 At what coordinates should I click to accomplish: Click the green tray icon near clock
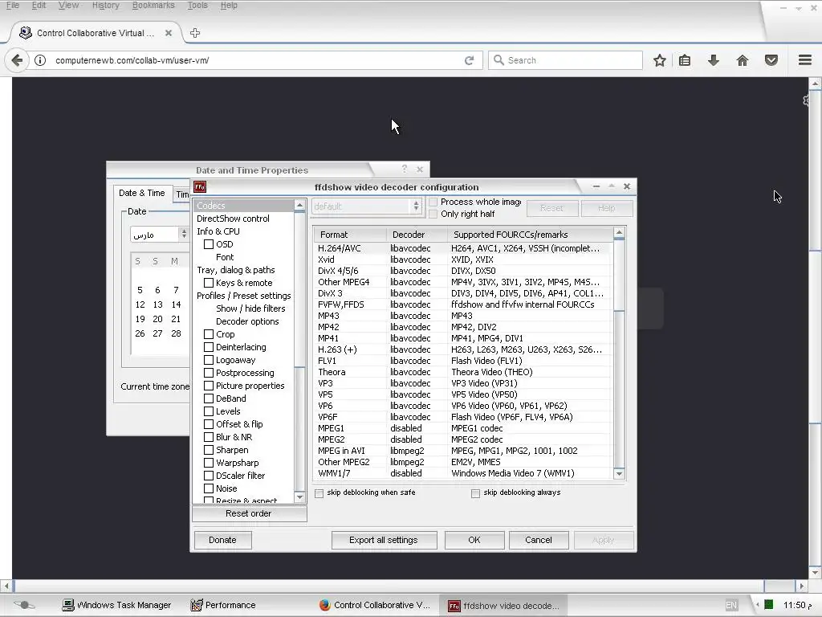[x=768, y=605]
